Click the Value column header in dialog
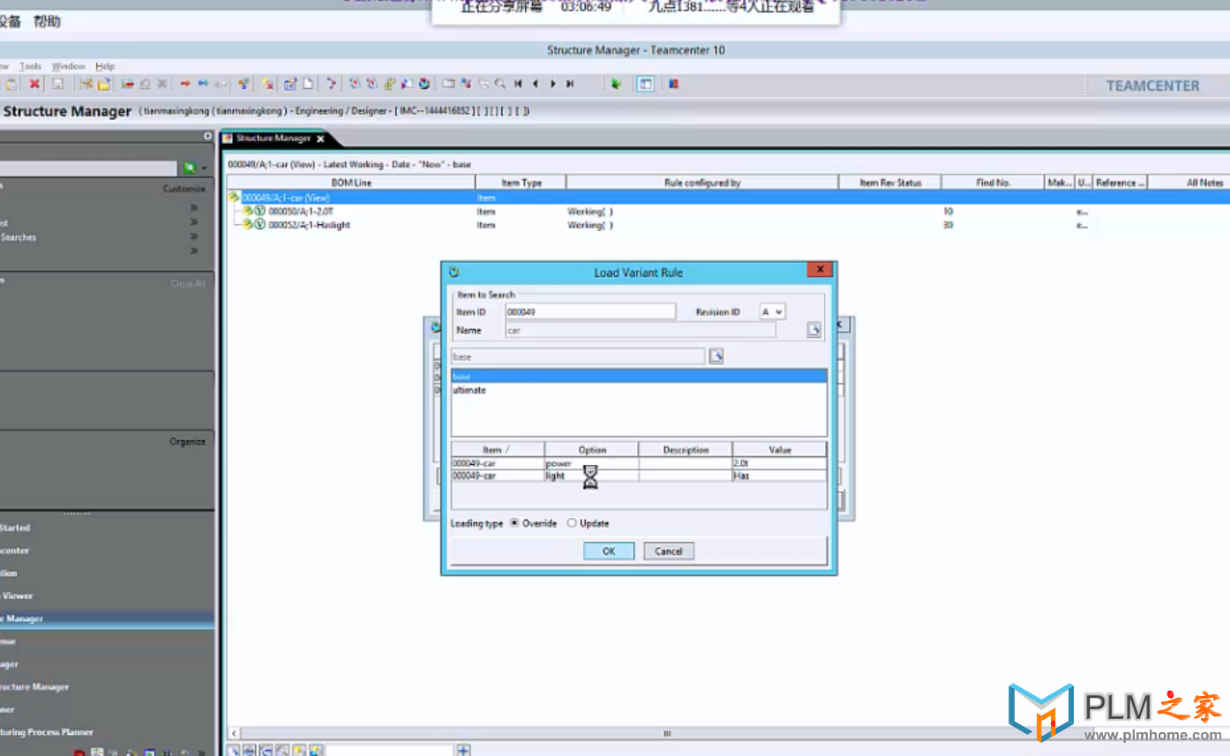 tap(779, 450)
